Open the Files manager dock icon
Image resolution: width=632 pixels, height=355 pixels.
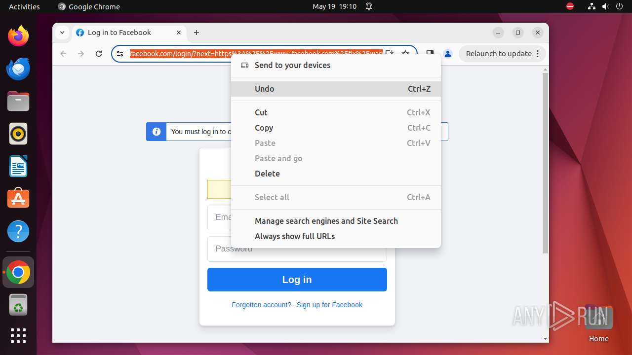point(18,101)
